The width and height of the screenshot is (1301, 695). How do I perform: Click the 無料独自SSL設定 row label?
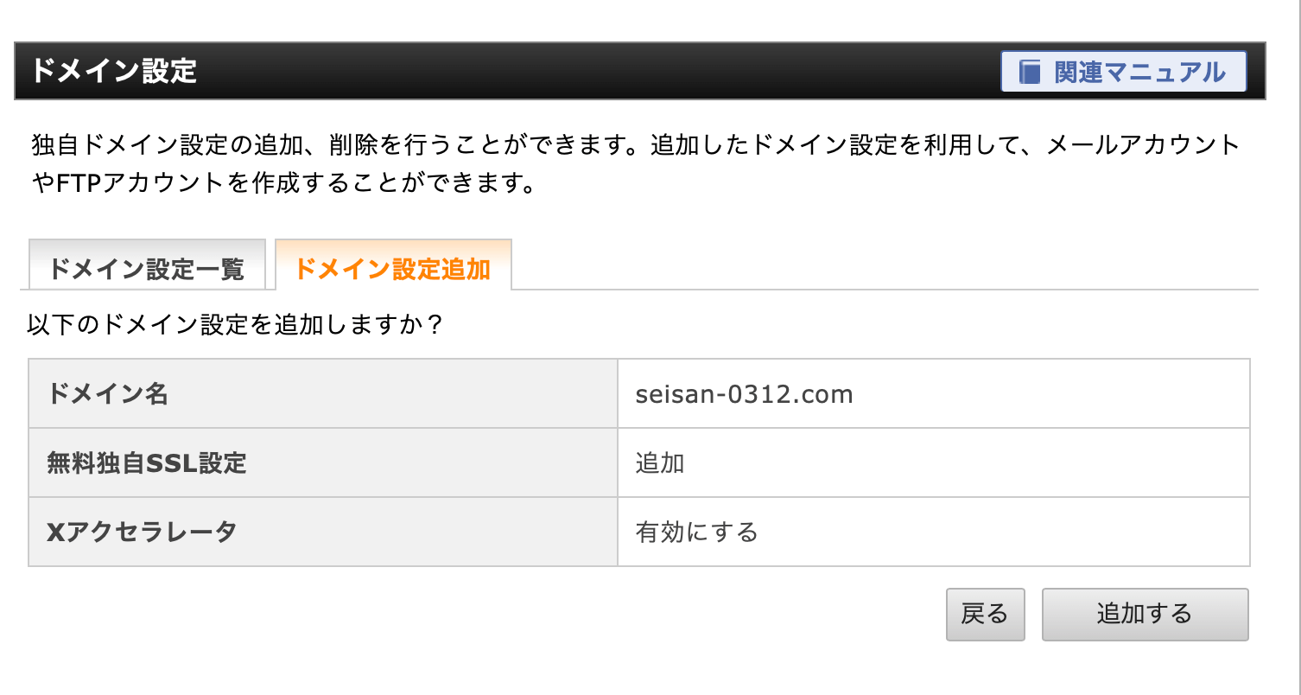coord(146,463)
